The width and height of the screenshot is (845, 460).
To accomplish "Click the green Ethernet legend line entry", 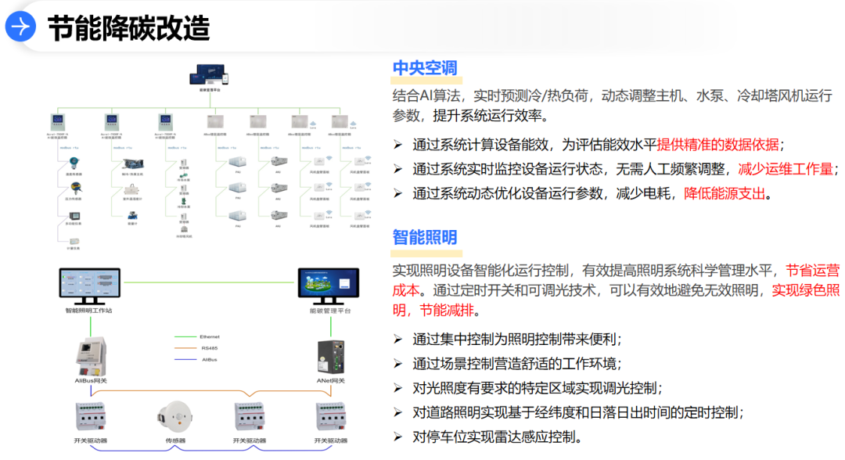I will [x=186, y=336].
